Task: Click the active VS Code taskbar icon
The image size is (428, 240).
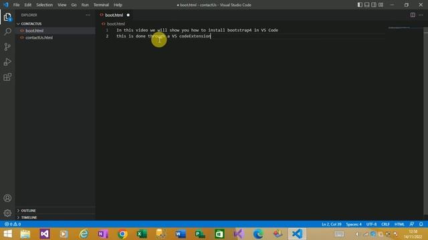Action: coord(297,234)
